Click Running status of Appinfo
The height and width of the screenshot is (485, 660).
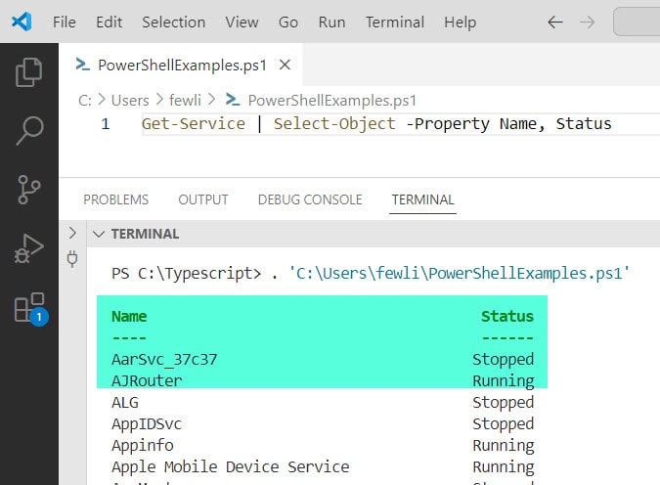tap(503, 446)
